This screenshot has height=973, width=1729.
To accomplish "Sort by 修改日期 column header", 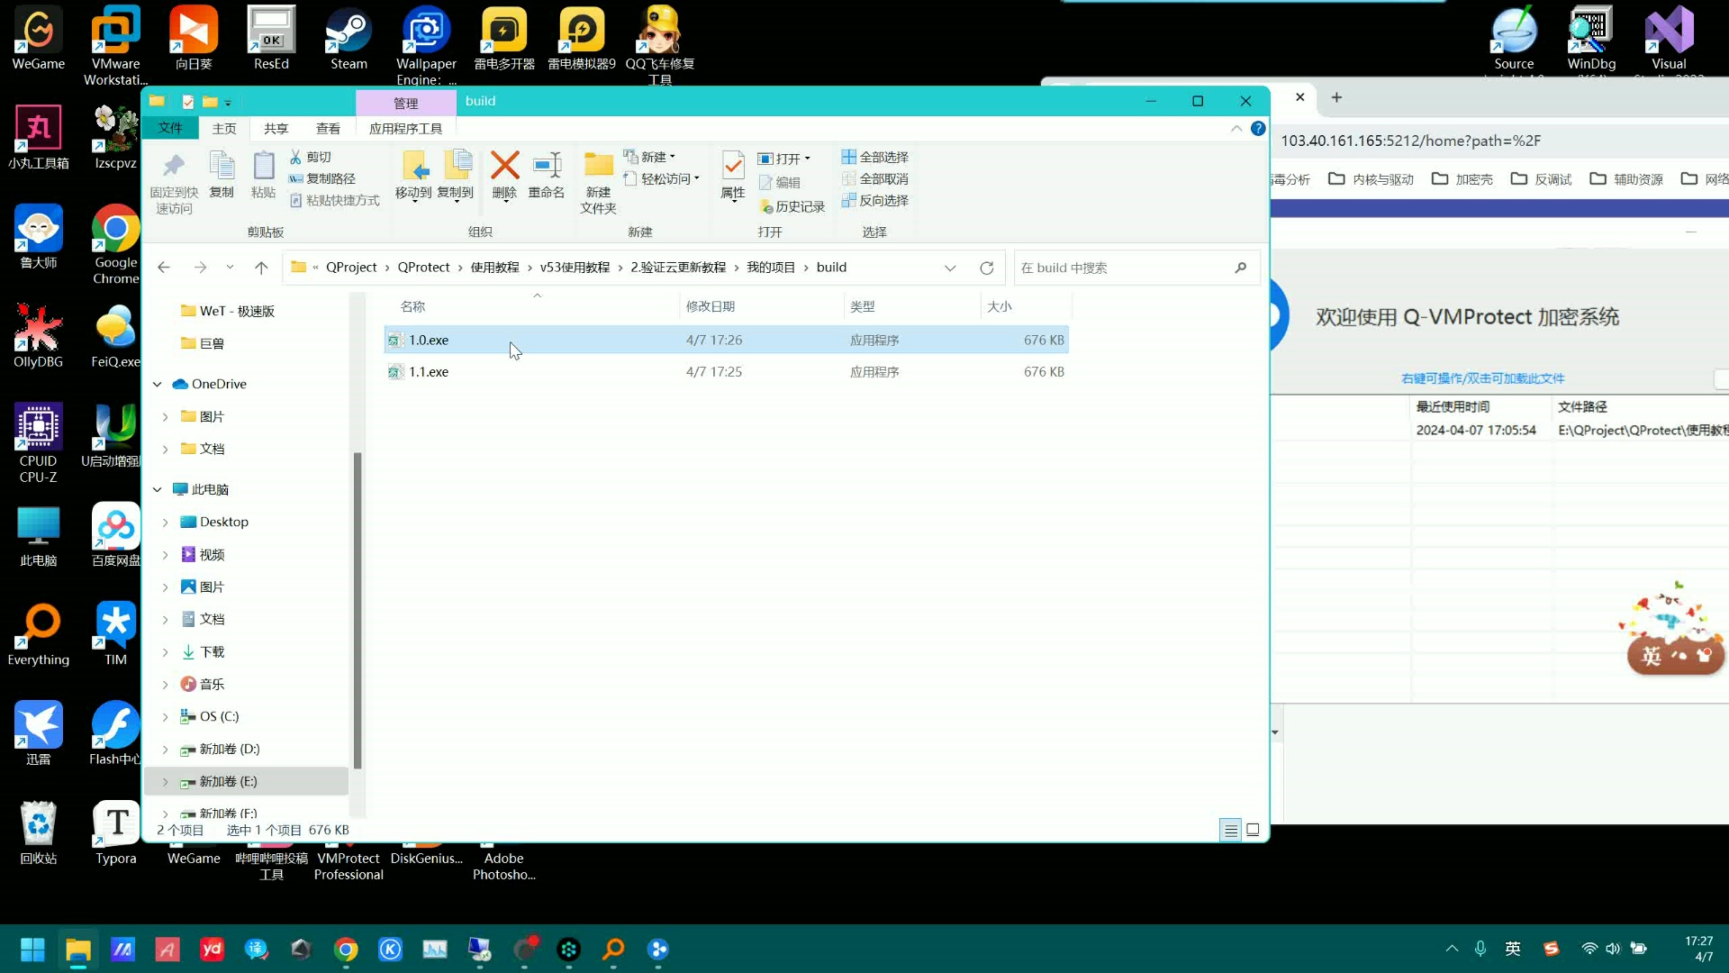I will click(x=761, y=306).
